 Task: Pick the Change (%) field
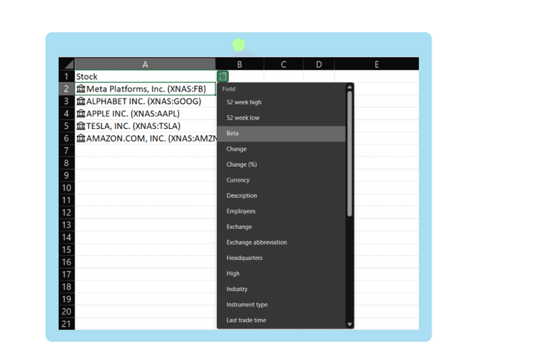tap(282, 165)
